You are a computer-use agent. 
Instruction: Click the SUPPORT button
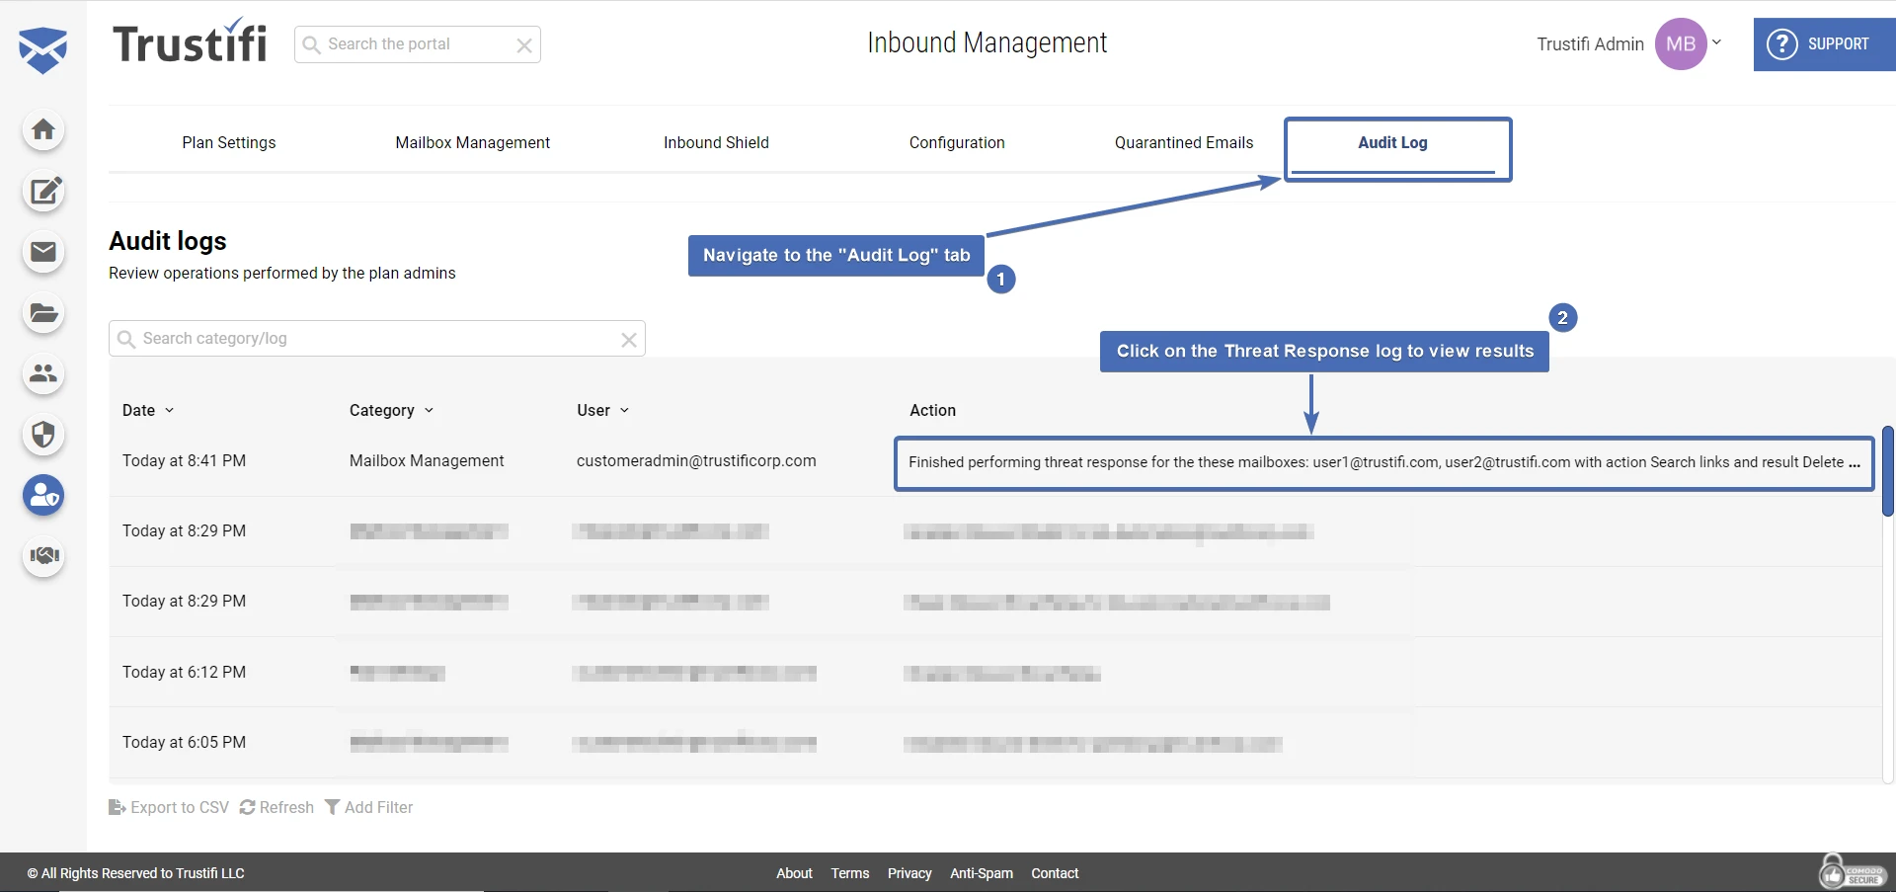1823,43
